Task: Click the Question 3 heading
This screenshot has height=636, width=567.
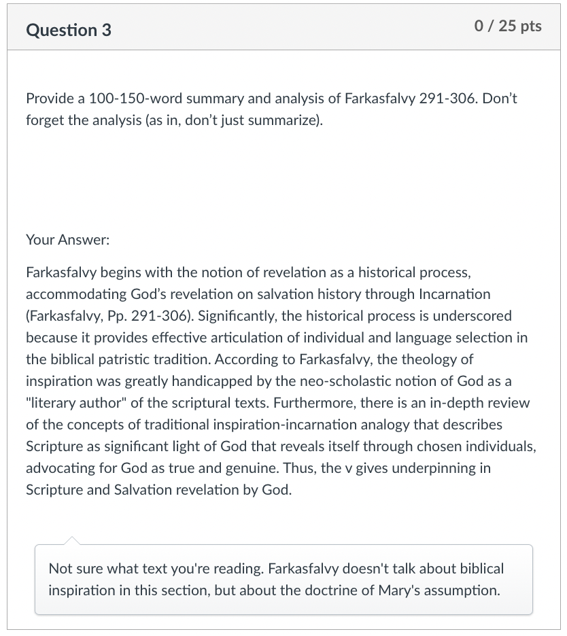Action: tap(69, 30)
